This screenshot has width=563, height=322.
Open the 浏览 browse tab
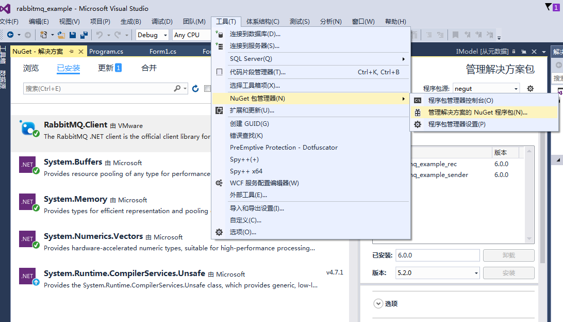[31, 68]
